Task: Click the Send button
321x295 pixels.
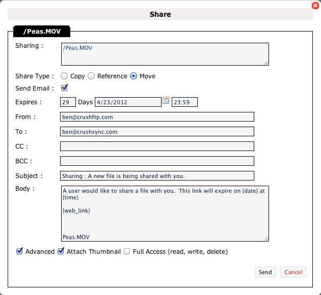Action: pos(265,272)
